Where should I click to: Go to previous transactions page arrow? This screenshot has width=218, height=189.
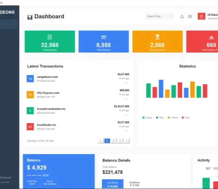[x=100, y=141]
